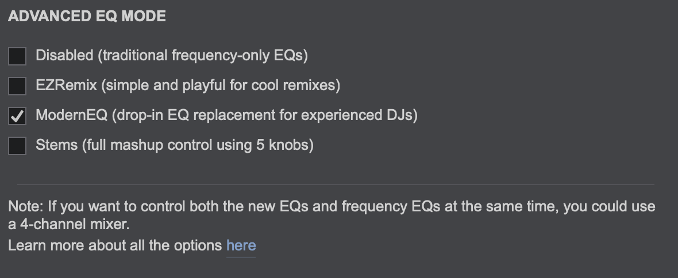Check the Stems mode checkbox

(17, 146)
